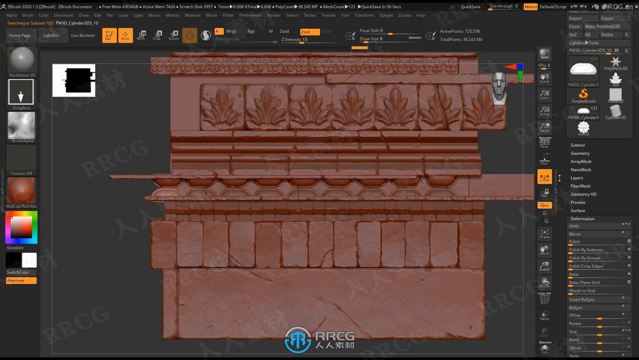Click the Frame mesh icon
The width and height of the screenshot is (639, 360).
click(x=545, y=234)
